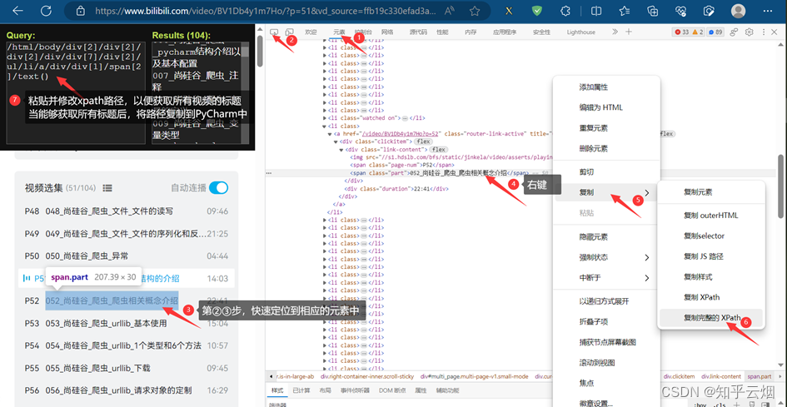
Task: Switch to the Lighthouse tab
Action: [580, 32]
